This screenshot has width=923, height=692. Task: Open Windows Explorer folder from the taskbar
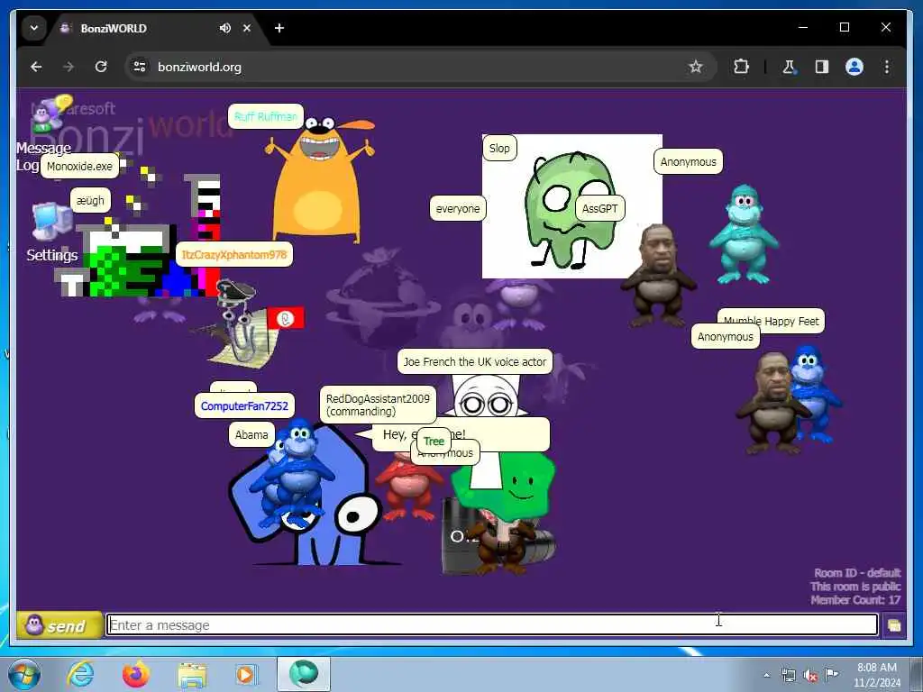192,674
